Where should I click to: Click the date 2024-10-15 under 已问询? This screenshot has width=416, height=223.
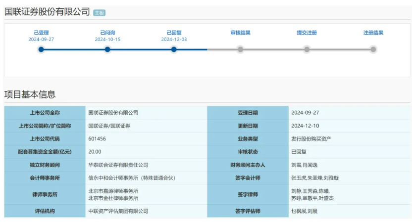click(107, 39)
